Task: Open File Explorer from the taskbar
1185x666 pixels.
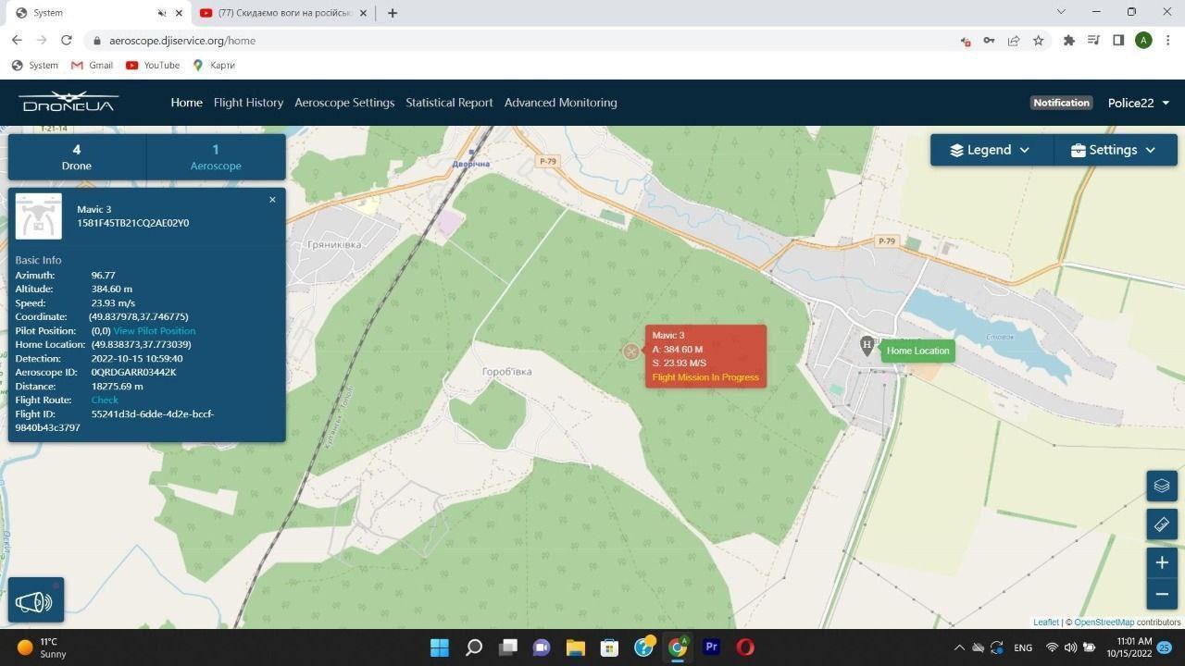Action: click(x=575, y=647)
